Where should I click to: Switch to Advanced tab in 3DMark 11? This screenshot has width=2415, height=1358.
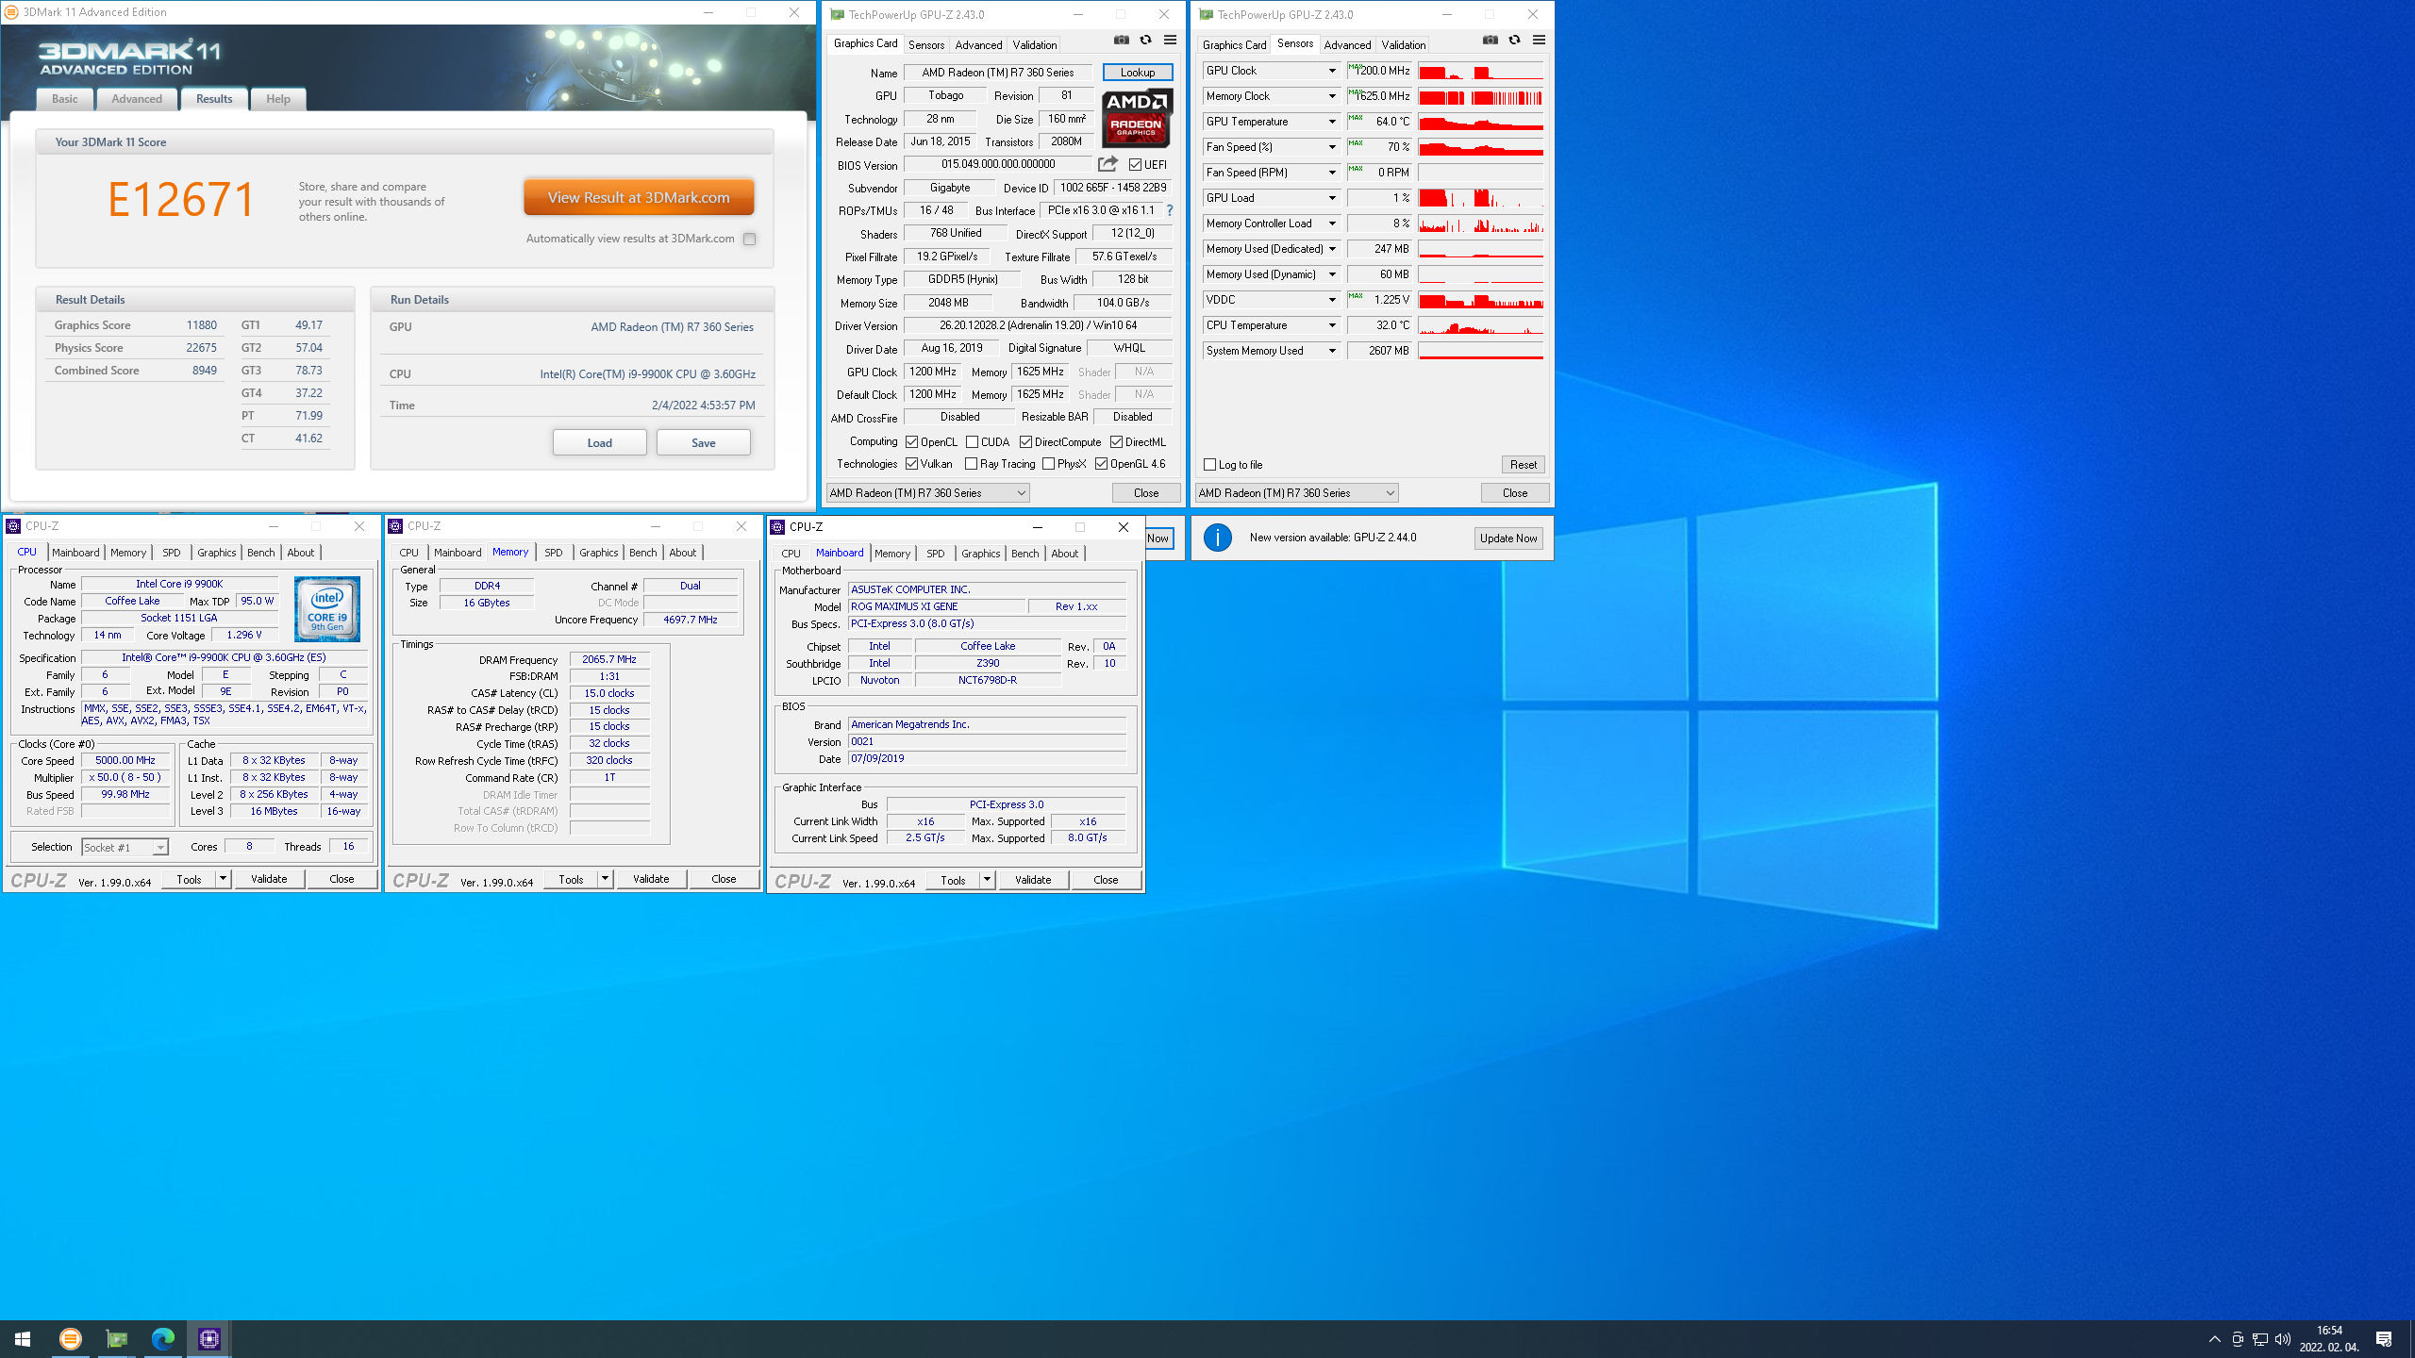[137, 98]
